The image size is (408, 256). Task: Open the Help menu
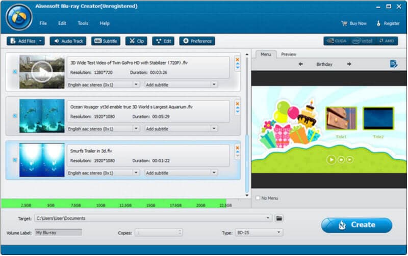[105, 23]
